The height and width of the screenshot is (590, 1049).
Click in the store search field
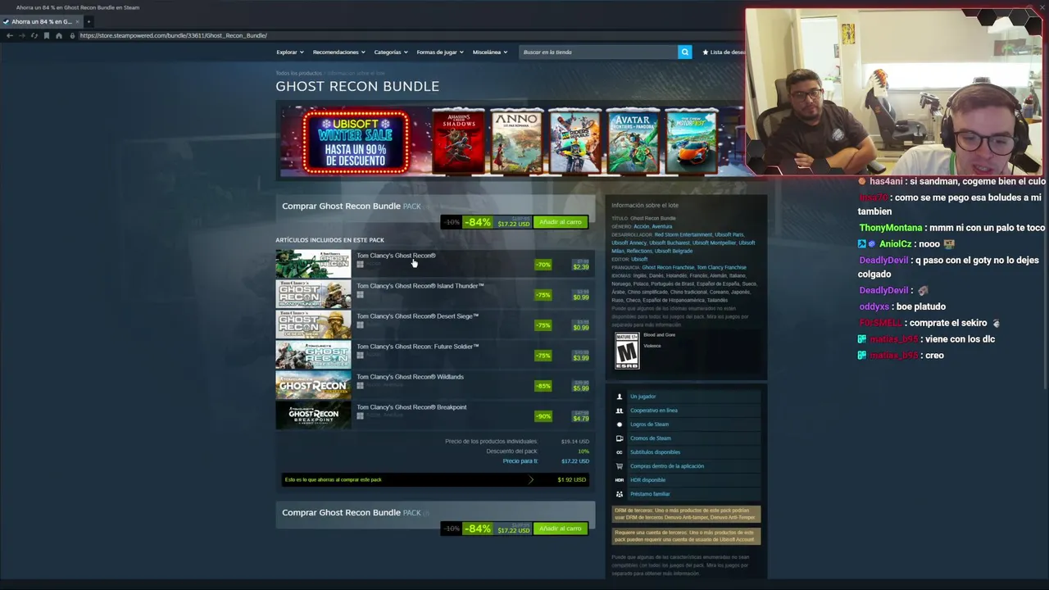click(598, 52)
